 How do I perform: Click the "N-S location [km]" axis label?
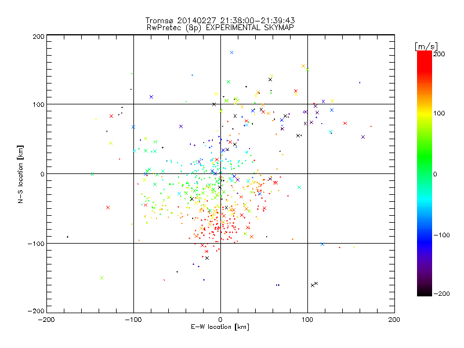click(x=20, y=174)
